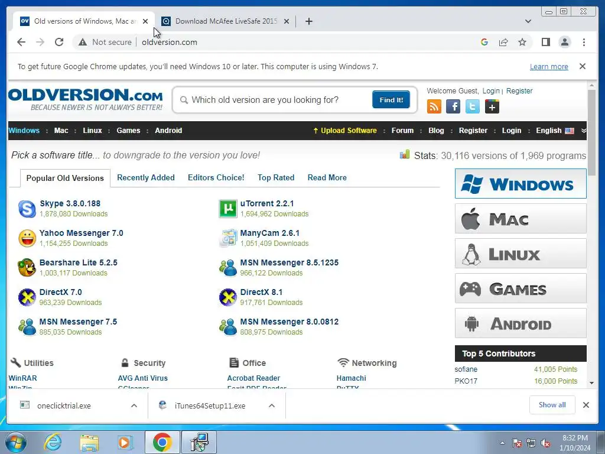The height and width of the screenshot is (454, 605).
Task: Open the Linux menu in nav bar
Action: pos(92,131)
